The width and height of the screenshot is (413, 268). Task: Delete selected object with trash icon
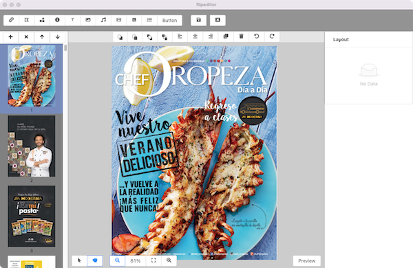pos(241,36)
